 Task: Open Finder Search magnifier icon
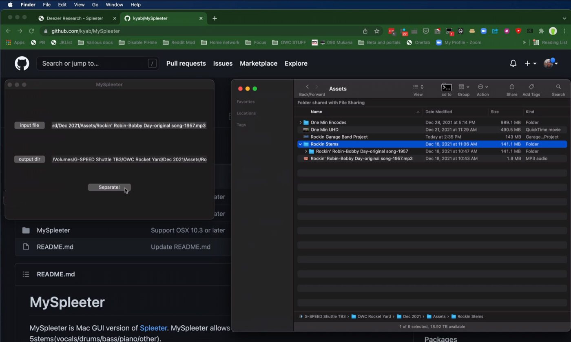[x=558, y=87]
